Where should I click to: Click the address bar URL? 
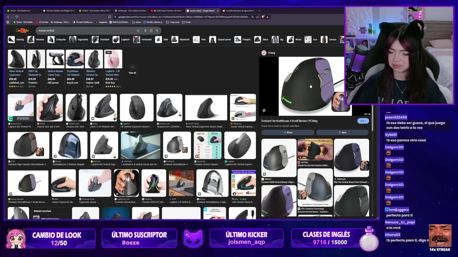click(x=182, y=17)
